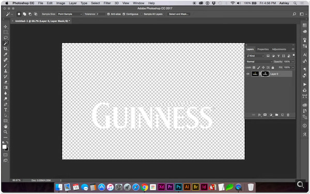Image resolution: width=310 pixels, height=194 pixels.
Task: Select the Eyedropper tool
Action: (6, 54)
